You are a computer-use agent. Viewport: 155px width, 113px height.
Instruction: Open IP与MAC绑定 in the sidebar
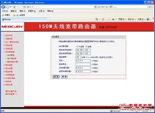click(x=10, y=78)
